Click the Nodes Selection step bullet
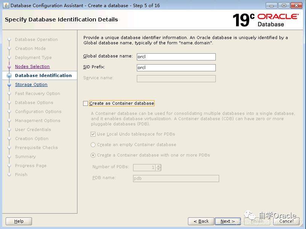 9,66
